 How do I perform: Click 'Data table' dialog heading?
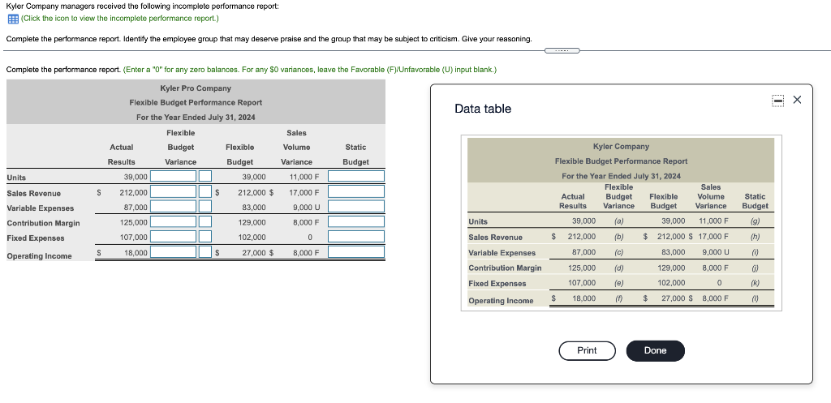(x=483, y=109)
